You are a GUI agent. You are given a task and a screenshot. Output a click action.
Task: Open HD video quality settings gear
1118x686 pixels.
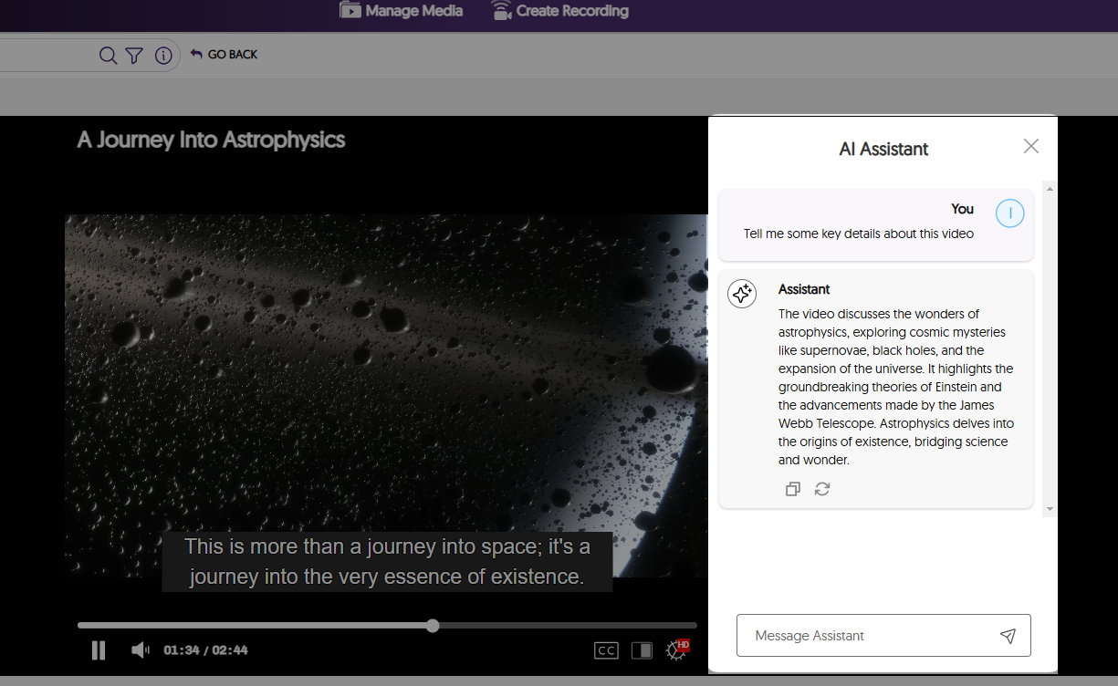[676, 650]
